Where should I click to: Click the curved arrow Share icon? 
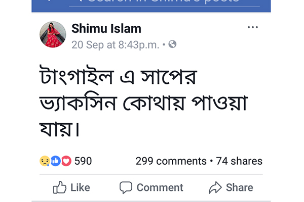[x=215, y=187]
